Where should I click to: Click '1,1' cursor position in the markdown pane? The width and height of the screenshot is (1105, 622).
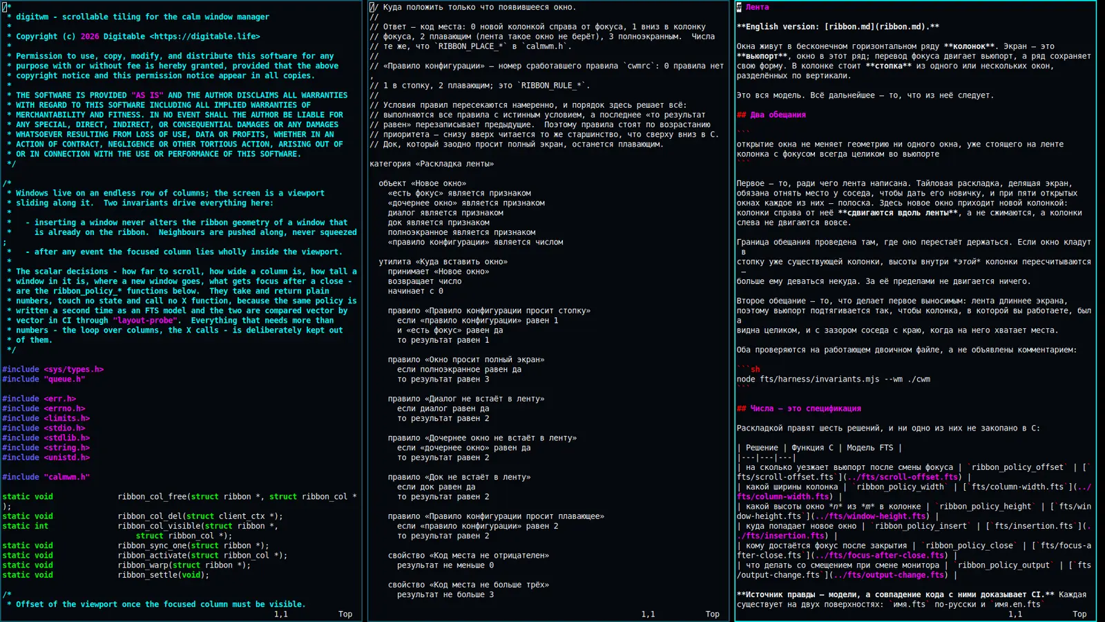pyautogui.click(x=1015, y=614)
